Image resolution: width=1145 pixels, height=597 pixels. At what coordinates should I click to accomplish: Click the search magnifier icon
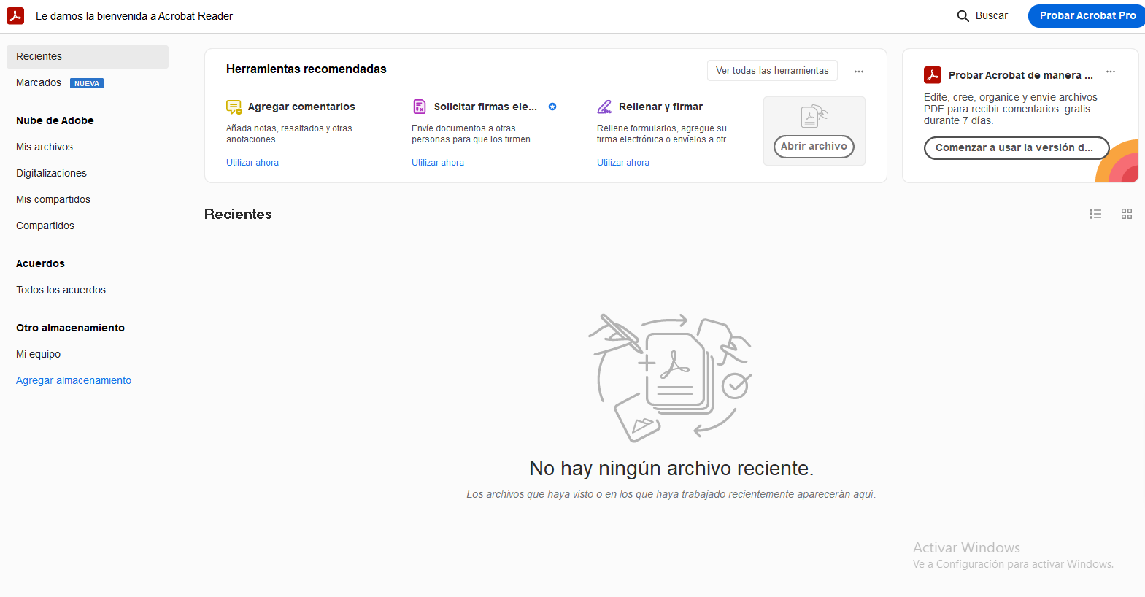tap(963, 16)
